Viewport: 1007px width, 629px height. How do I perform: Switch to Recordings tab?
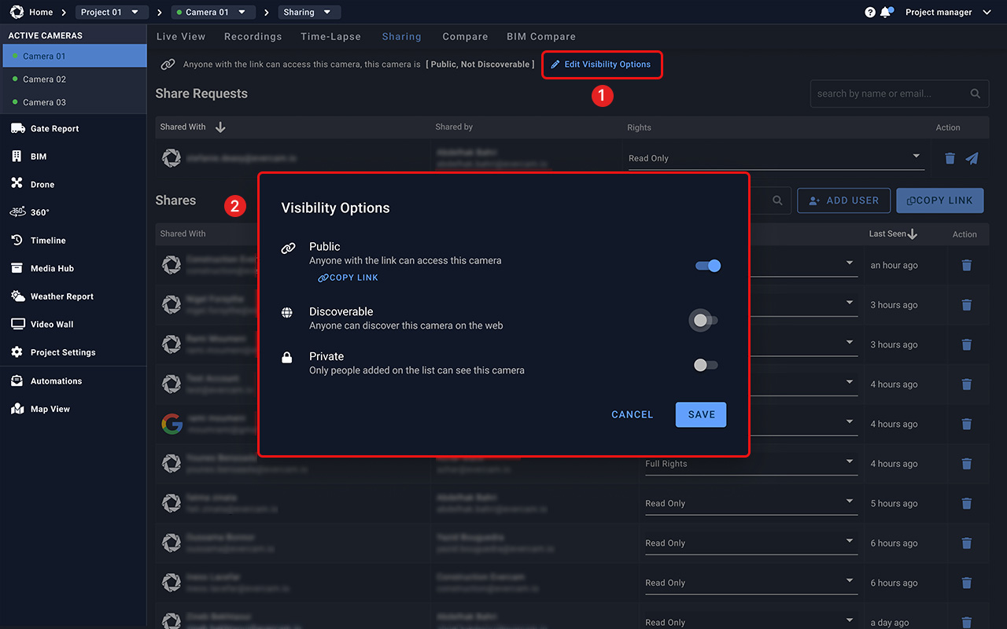coord(253,36)
